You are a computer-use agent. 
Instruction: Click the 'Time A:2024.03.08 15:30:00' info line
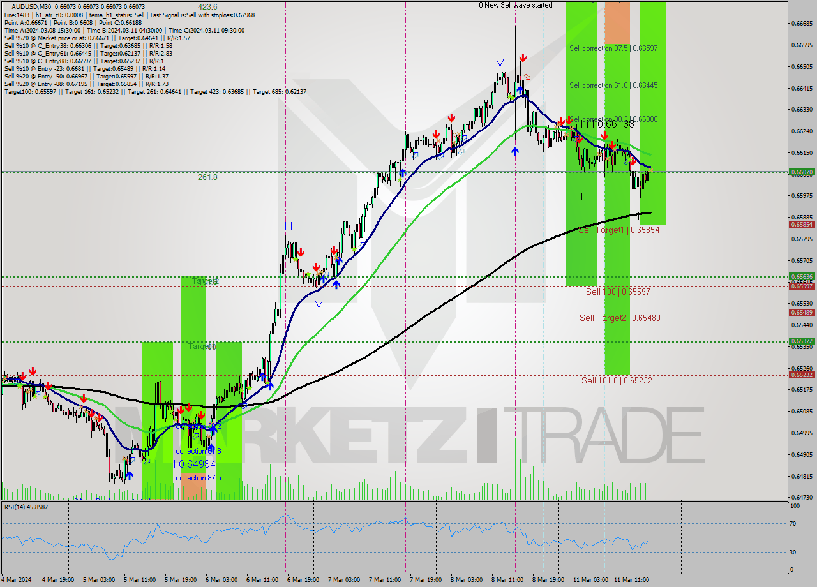point(124,30)
